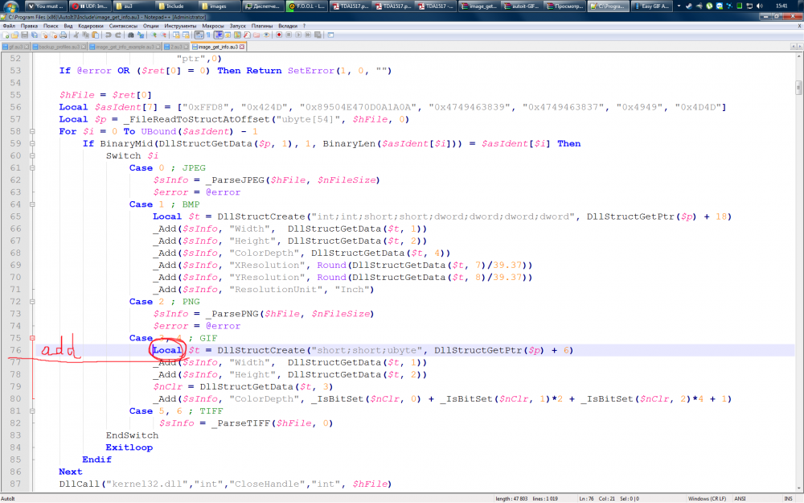Click the 'Ln : 76' status bar field
This screenshot has width=804, height=503.
586,498
